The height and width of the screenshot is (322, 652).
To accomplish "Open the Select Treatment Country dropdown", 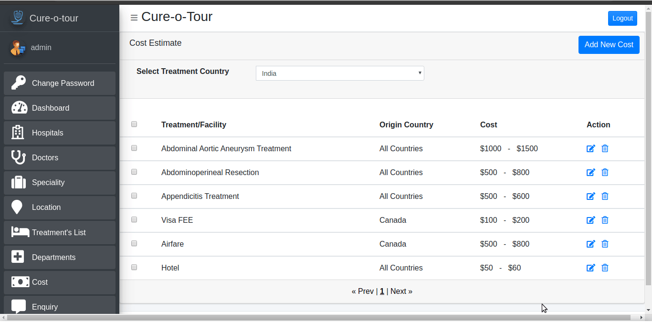I will pyautogui.click(x=340, y=73).
